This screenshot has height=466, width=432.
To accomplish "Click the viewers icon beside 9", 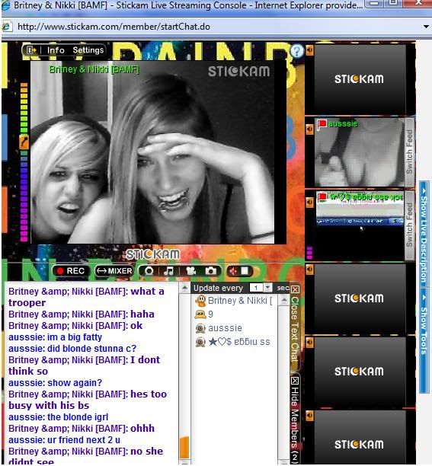I will [200, 314].
